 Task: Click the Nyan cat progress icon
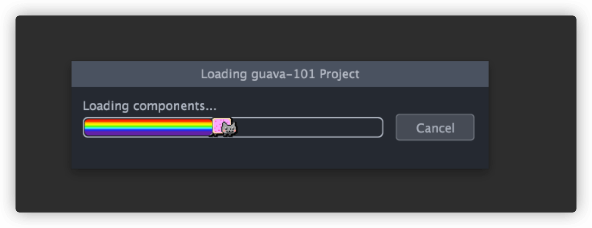click(224, 127)
